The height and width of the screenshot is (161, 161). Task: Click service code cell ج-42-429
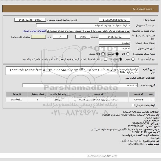tap(138, 100)
